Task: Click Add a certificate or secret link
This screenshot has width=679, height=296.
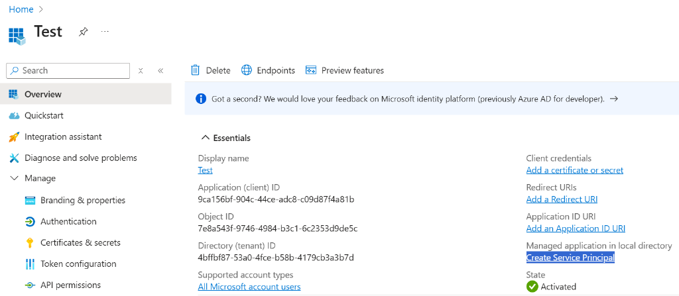Action: click(x=574, y=170)
